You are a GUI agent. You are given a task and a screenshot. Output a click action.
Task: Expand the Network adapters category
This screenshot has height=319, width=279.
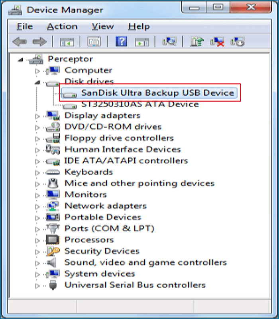[37, 207]
